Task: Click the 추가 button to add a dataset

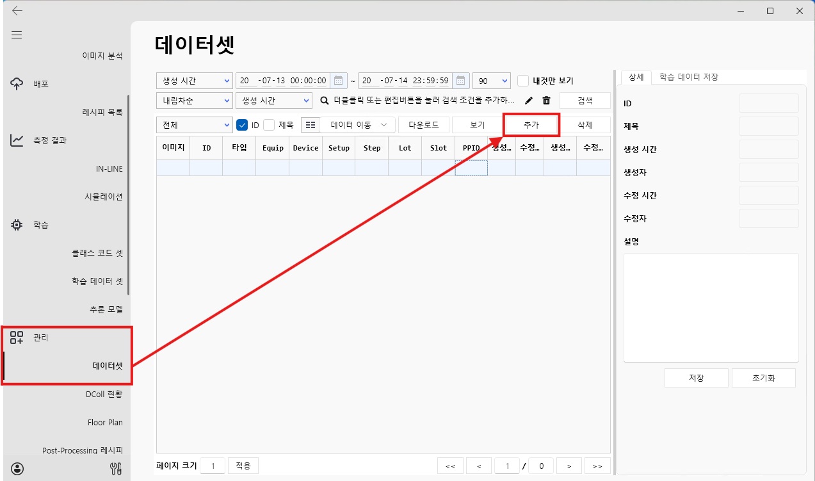Action: 531,124
